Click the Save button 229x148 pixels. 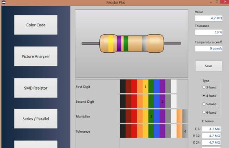[x=208, y=66]
